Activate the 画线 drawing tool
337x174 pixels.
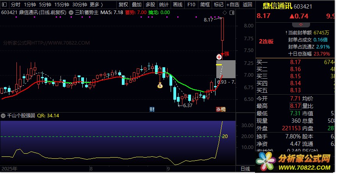(x=178, y=5)
